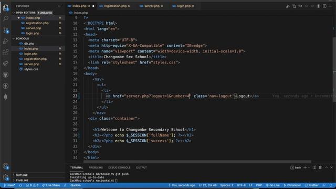Screen dimensions: 336x189
Task: Open the Live Share activity bar icon
Action: (x=6, y=64)
